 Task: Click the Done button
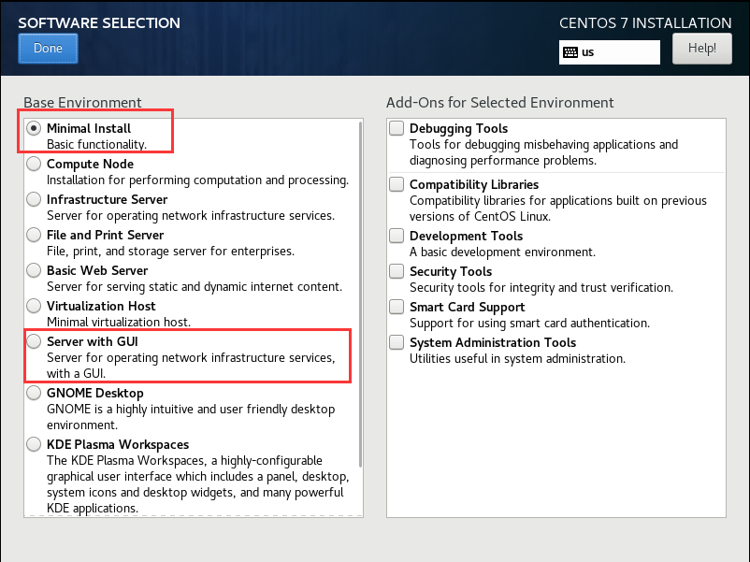pos(48,48)
